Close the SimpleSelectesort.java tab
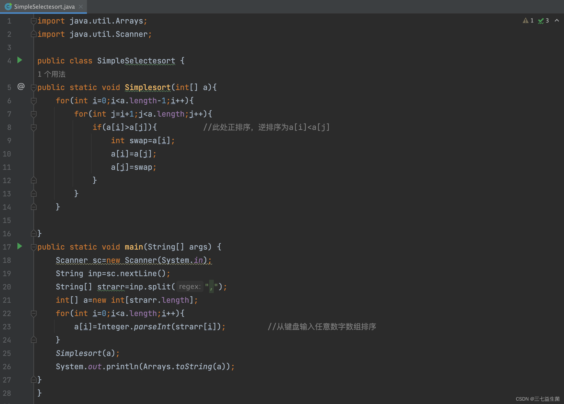Screen dimensions: 564x404 coord(81,7)
